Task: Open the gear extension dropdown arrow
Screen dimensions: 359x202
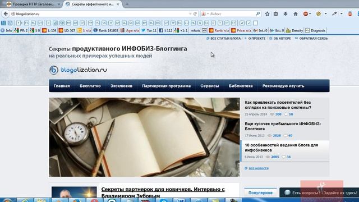Action: click(325, 13)
